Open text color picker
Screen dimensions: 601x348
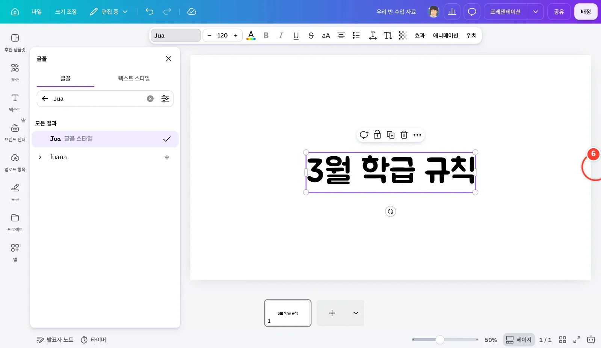pyautogui.click(x=251, y=36)
